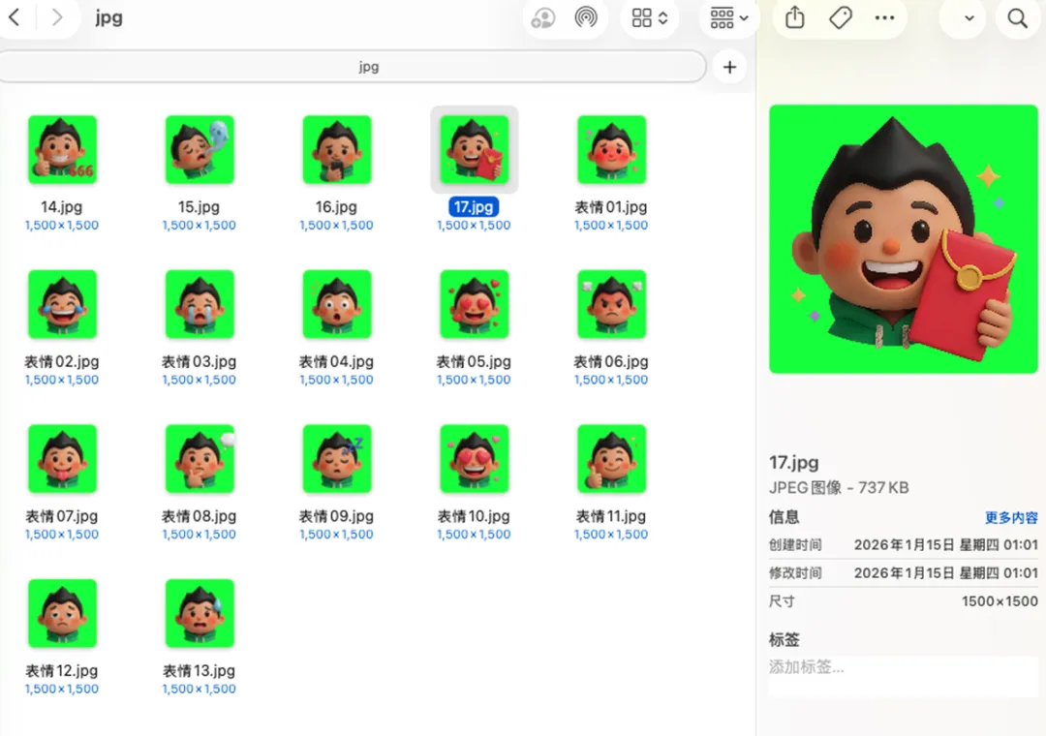Click the large 17.jpg preview image

click(903, 239)
